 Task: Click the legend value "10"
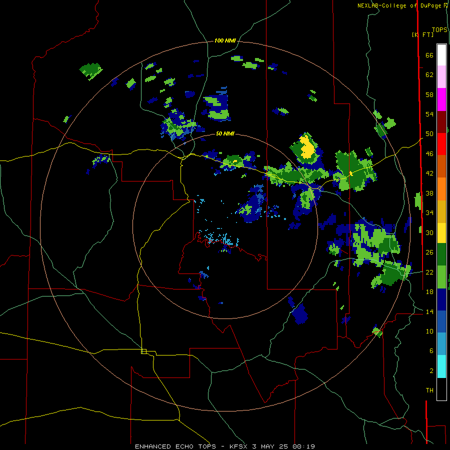coord(429,331)
